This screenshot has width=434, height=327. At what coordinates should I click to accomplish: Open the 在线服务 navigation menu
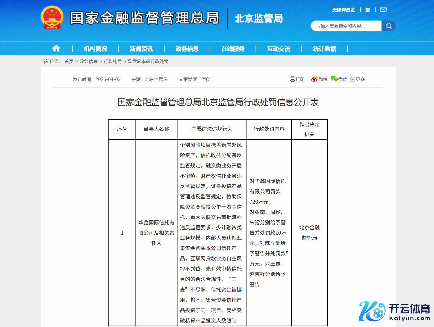[233, 49]
